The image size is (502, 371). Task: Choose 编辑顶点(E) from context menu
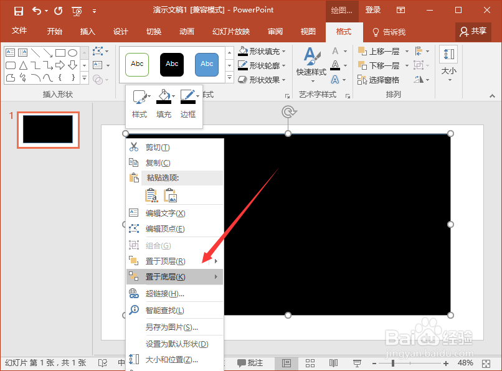coord(175,228)
